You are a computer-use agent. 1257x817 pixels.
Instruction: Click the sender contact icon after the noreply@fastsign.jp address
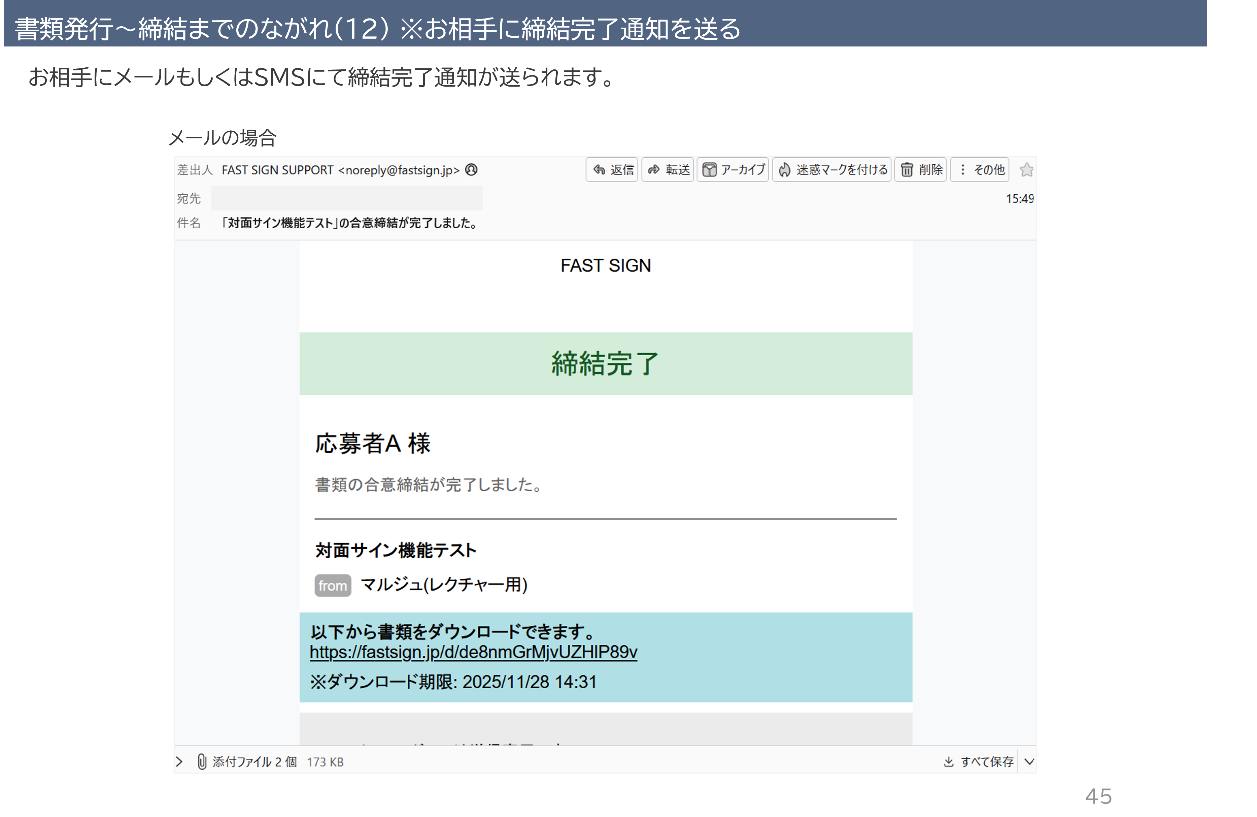tap(472, 170)
